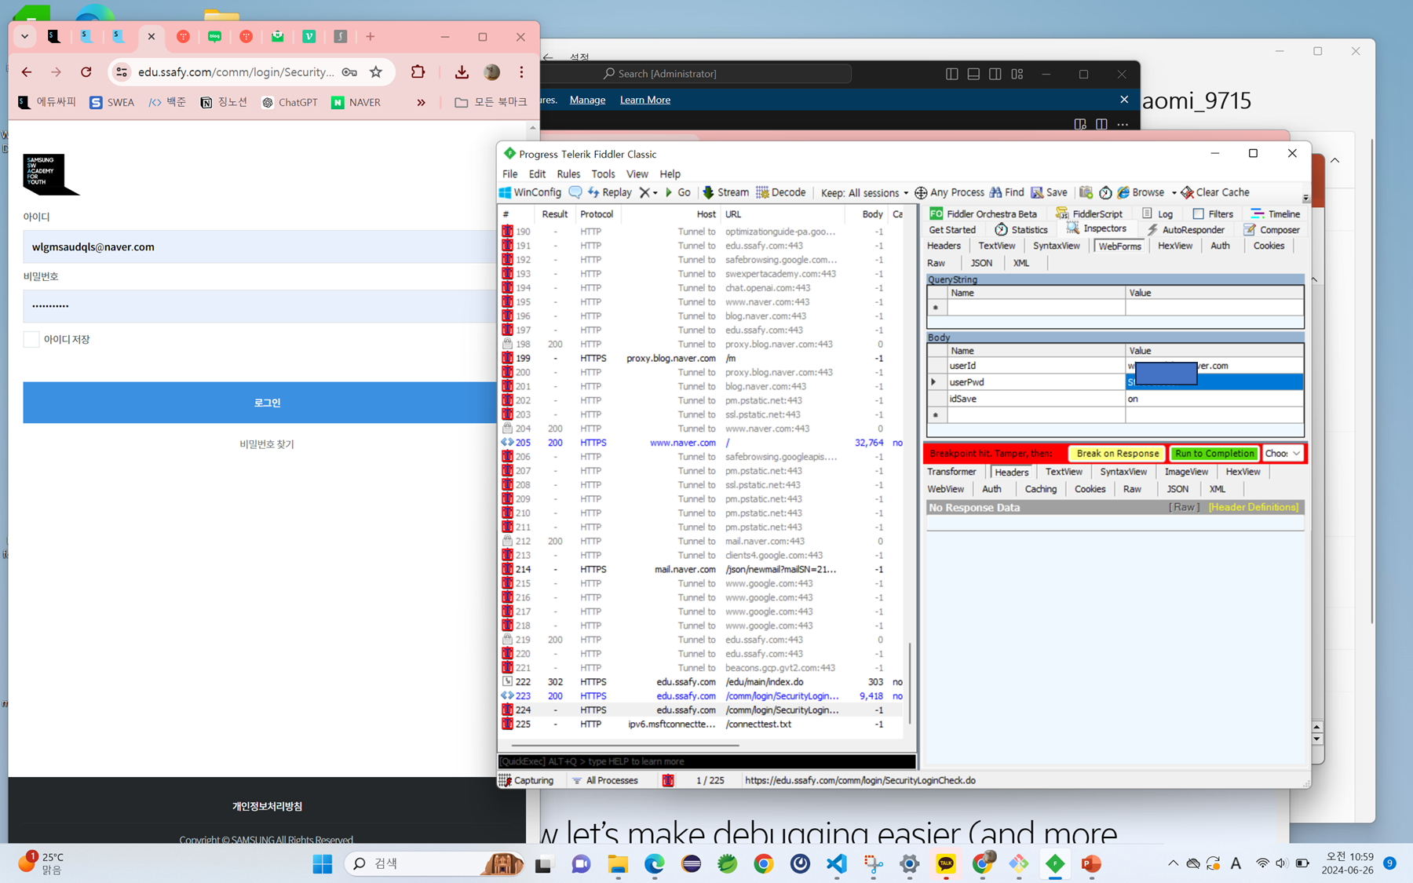Select session 205 www.naver.com row

[702, 443]
